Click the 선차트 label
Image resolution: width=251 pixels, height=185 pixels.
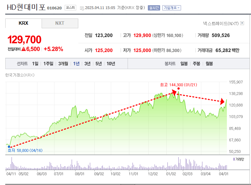coord(22,64)
